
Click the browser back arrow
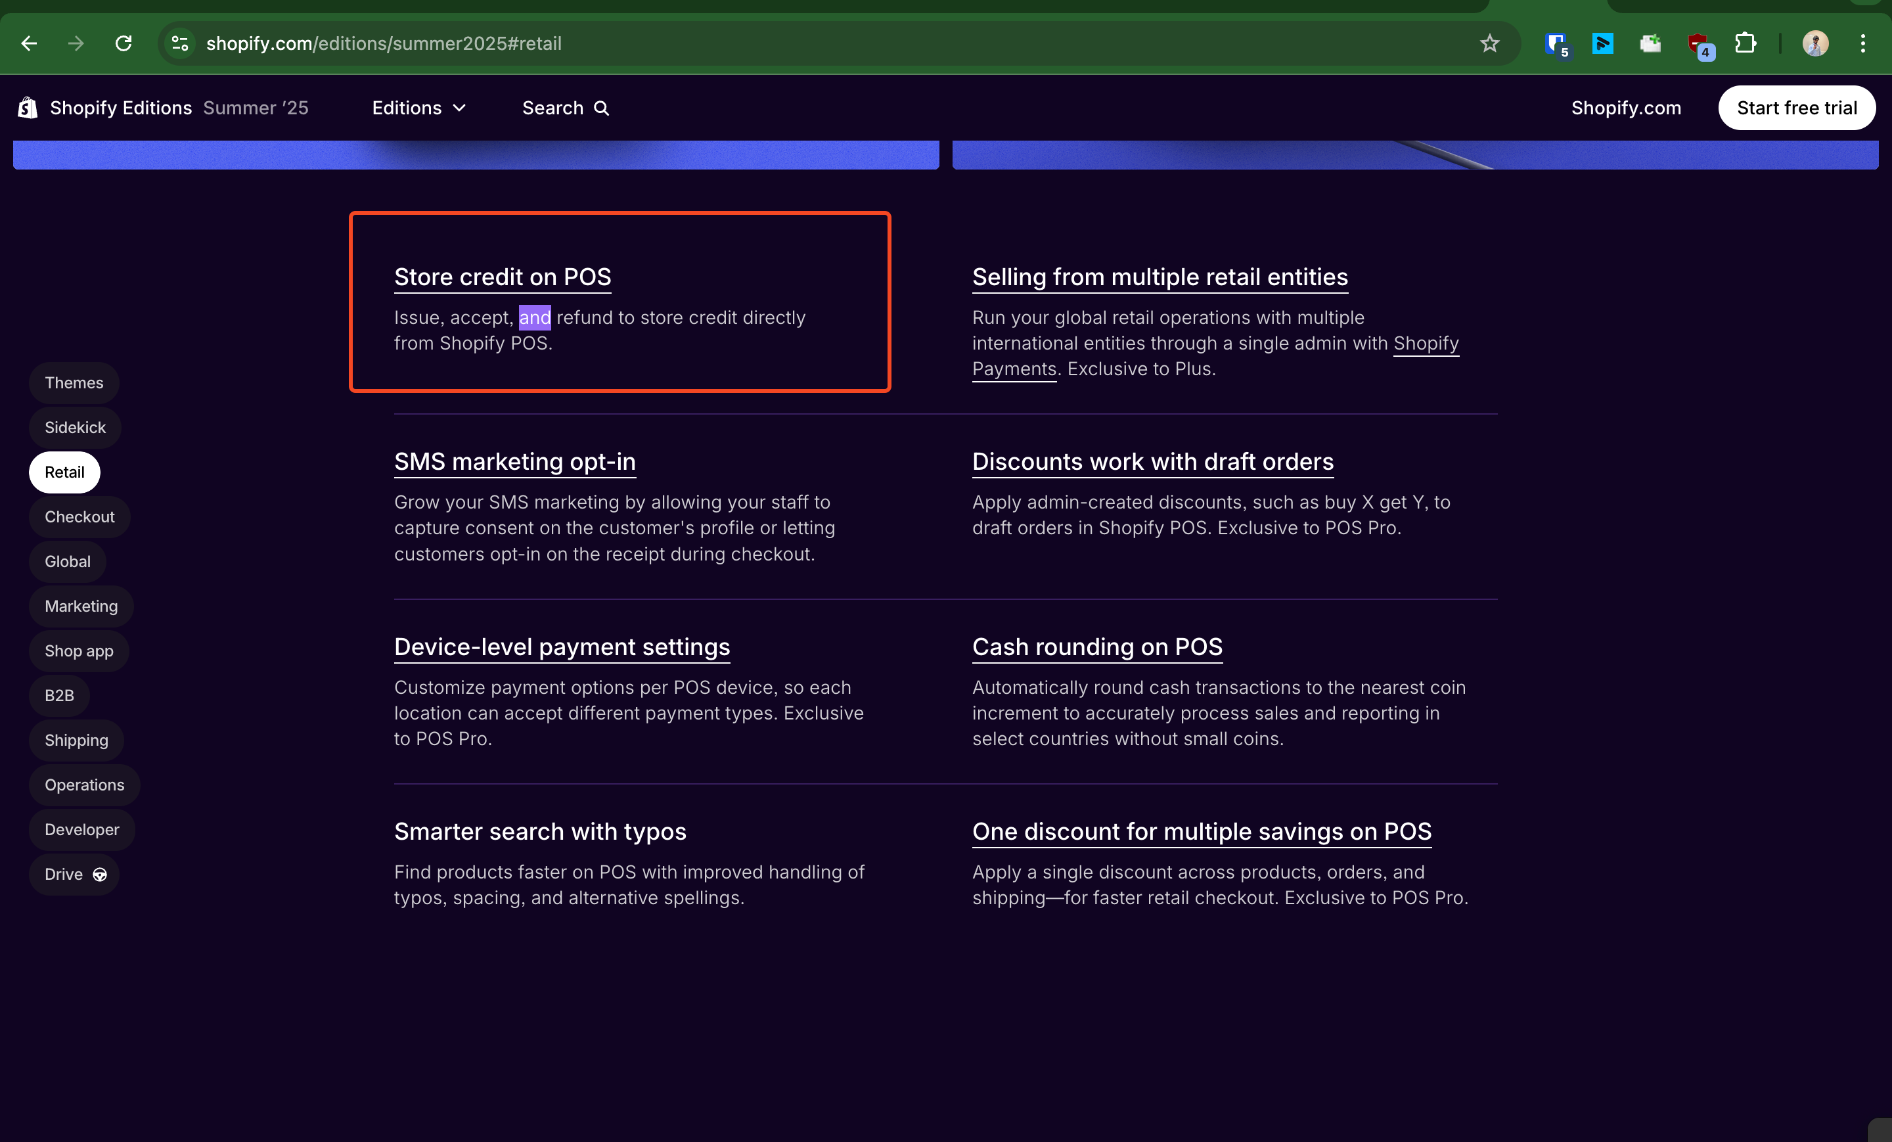[29, 44]
